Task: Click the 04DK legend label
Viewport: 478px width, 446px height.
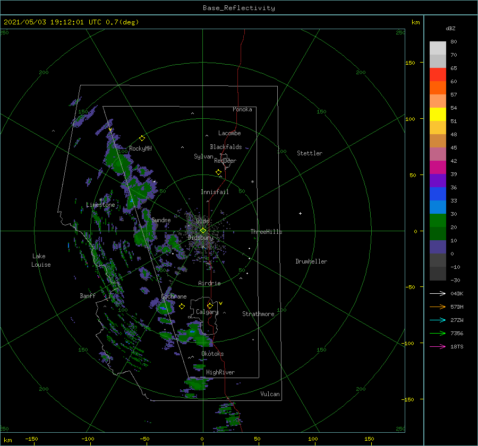Action: [457, 293]
